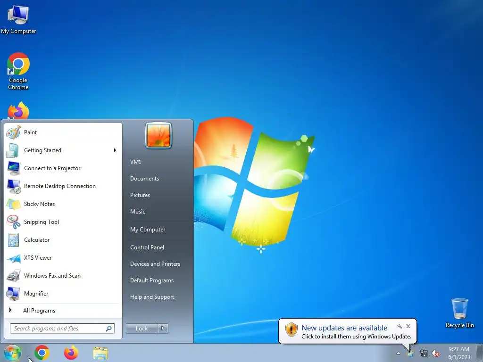Click the taskbar clock and date
483x362 pixels.
[458, 353]
